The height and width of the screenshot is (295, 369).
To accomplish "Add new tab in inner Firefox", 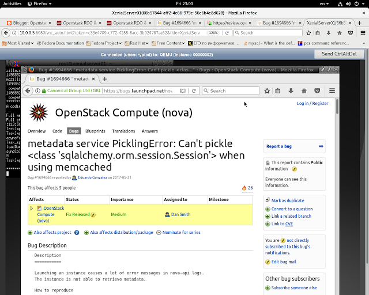I will 105,79.
